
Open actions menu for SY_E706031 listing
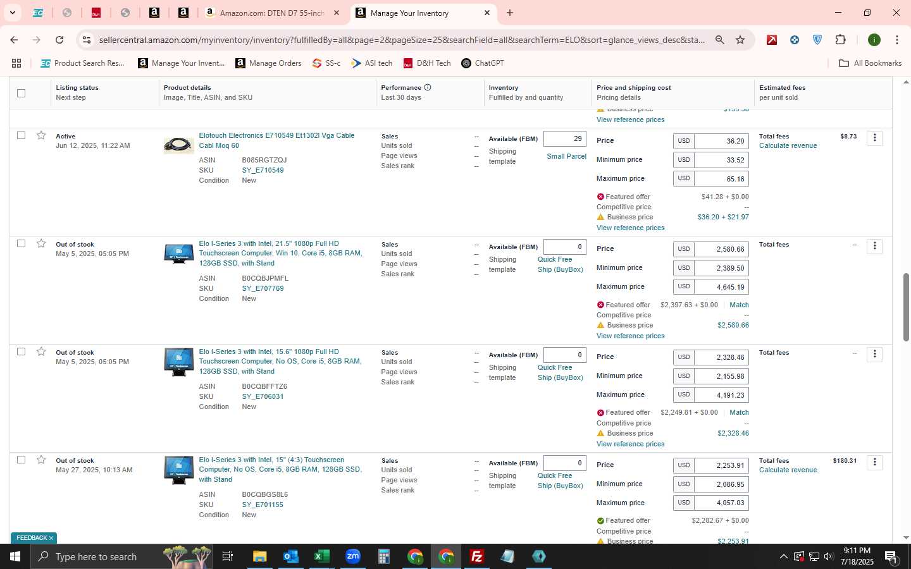tap(874, 354)
